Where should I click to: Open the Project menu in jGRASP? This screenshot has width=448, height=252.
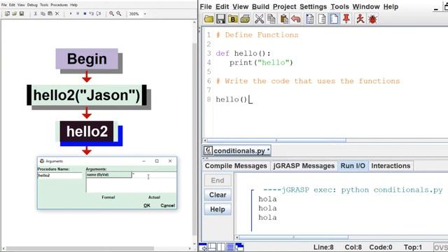pyautogui.click(x=284, y=6)
